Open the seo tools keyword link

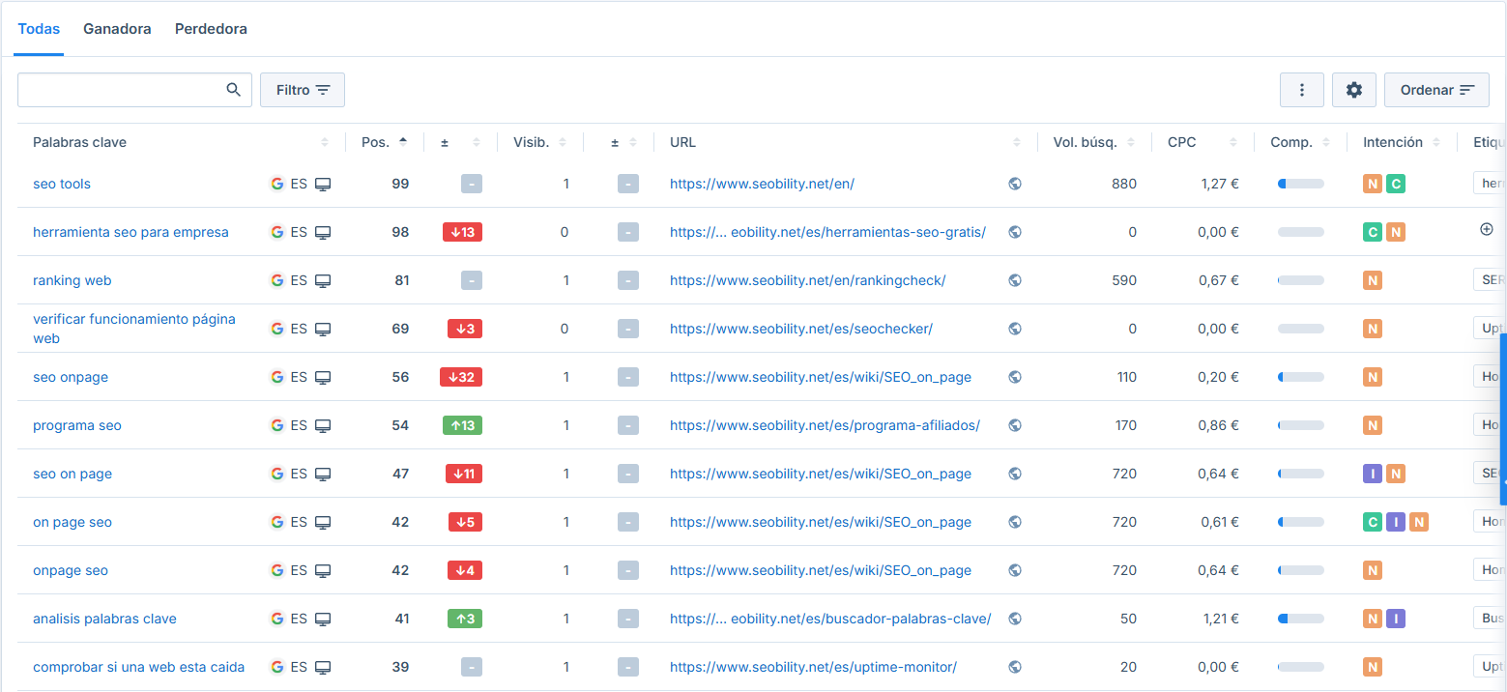pyautogui.click(x=62, y=184)
